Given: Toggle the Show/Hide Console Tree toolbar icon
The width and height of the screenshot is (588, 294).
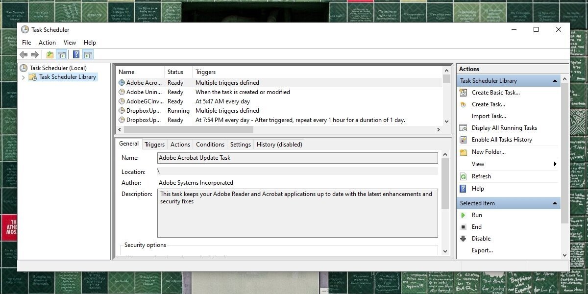Looking at the screenshot, I should pos(61,54).
